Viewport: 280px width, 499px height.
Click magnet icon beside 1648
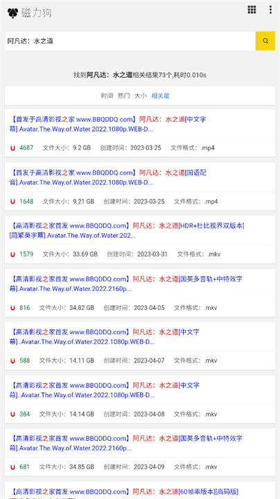coord(12,202)
